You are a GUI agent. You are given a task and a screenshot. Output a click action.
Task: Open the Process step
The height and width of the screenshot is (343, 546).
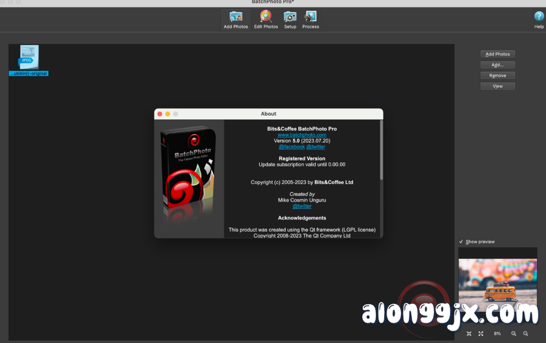(x=310, y=19)
